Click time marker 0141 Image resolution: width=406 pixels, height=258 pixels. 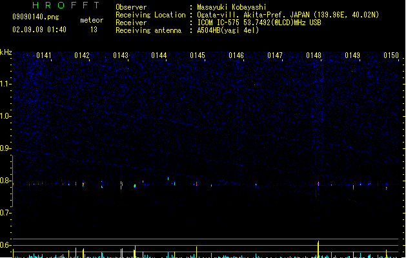tap(43, 55)
